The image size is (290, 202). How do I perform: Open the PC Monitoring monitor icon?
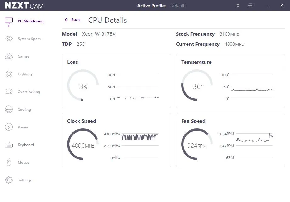(x=9, y=21)
